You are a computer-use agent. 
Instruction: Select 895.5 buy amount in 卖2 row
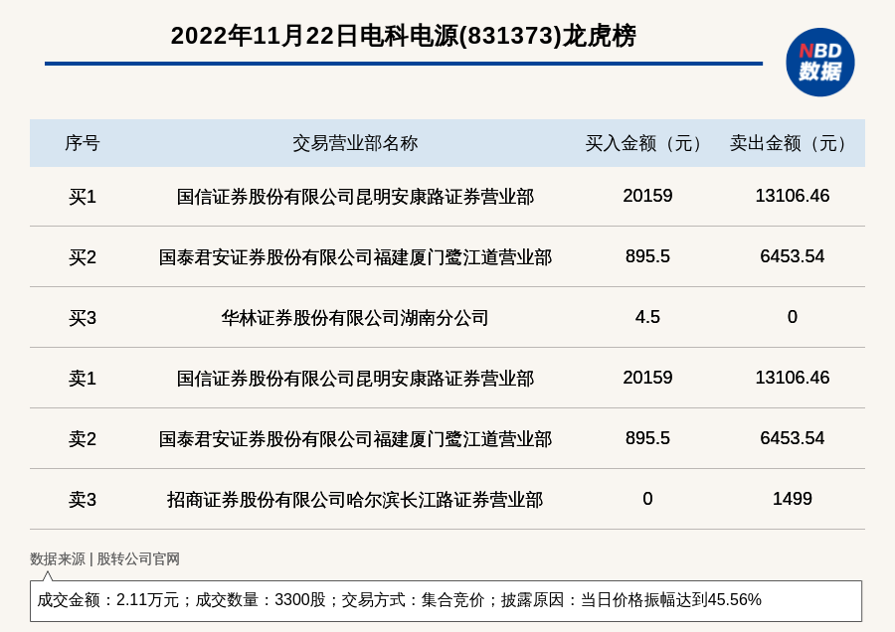[x=647, y=438]
